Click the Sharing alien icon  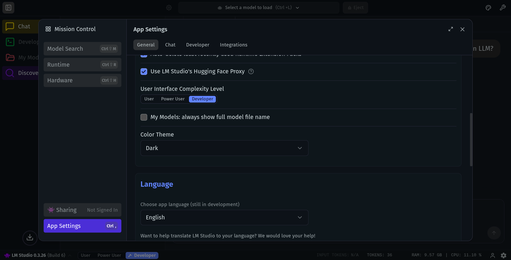click(x=51, y=210)
